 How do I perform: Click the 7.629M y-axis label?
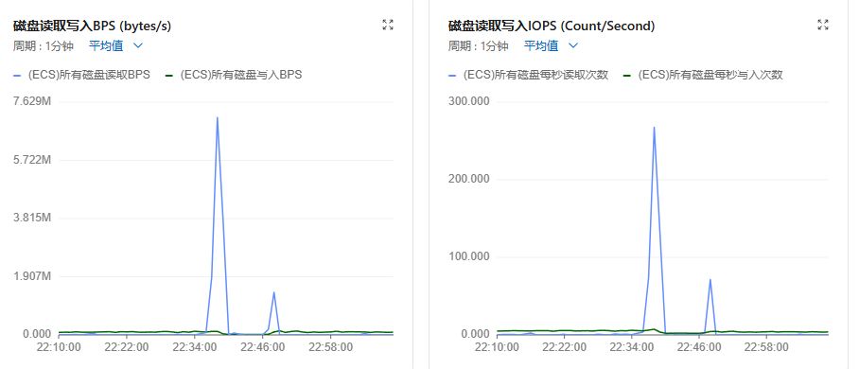(32, 102)
